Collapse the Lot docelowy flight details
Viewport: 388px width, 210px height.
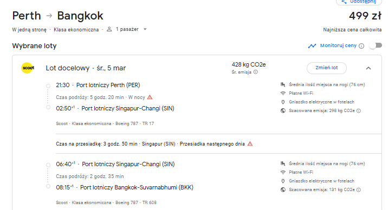(368, 68)
